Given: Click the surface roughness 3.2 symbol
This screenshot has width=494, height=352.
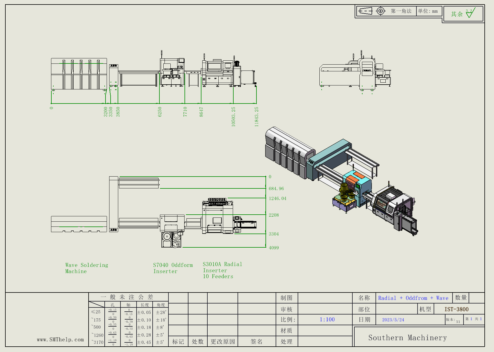Looking at the screenshot, I should pyautogui.click(x=470, y=13).
